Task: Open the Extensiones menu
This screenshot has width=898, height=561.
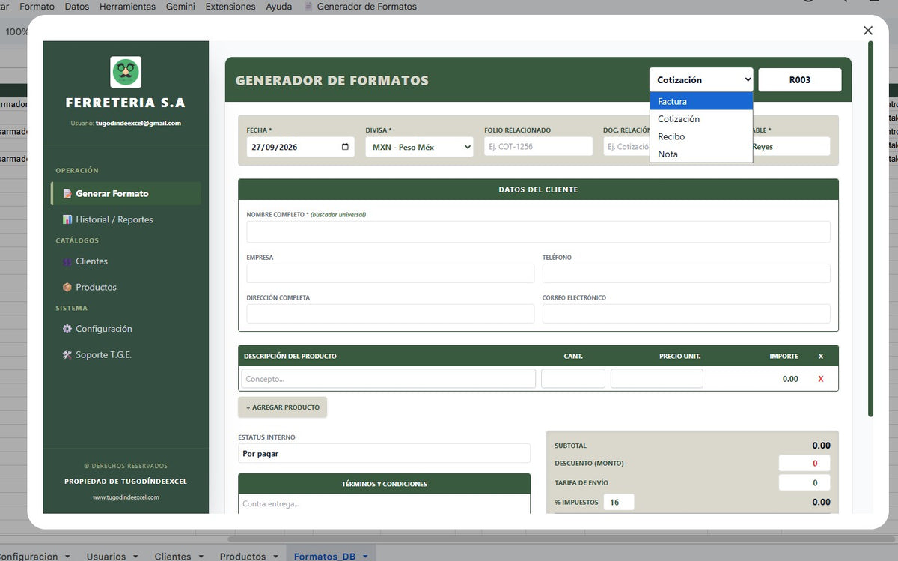Action: 230,7
